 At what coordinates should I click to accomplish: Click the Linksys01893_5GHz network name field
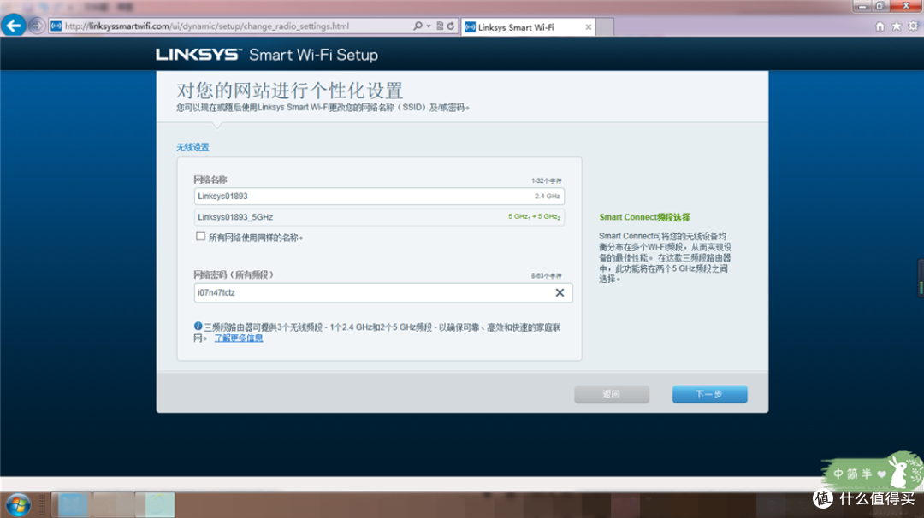point(379,216)
